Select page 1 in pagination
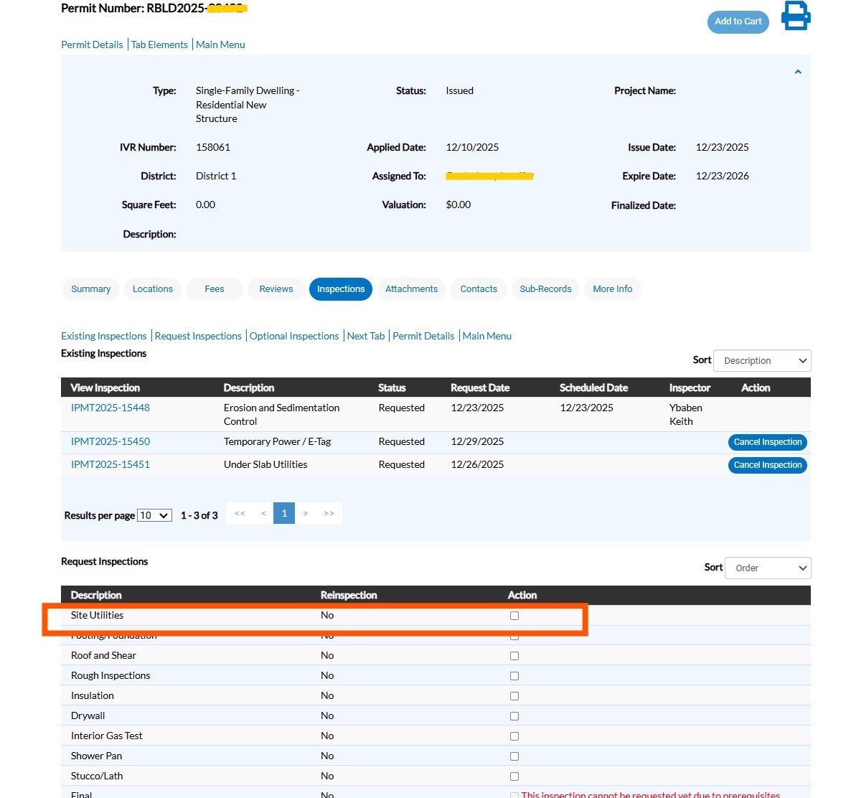The image size is (851, 798). 284,514
